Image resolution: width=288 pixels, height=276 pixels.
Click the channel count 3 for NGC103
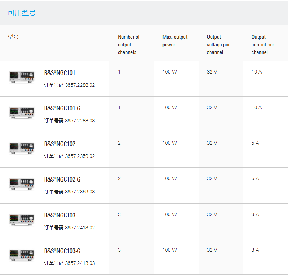[119, 214]
